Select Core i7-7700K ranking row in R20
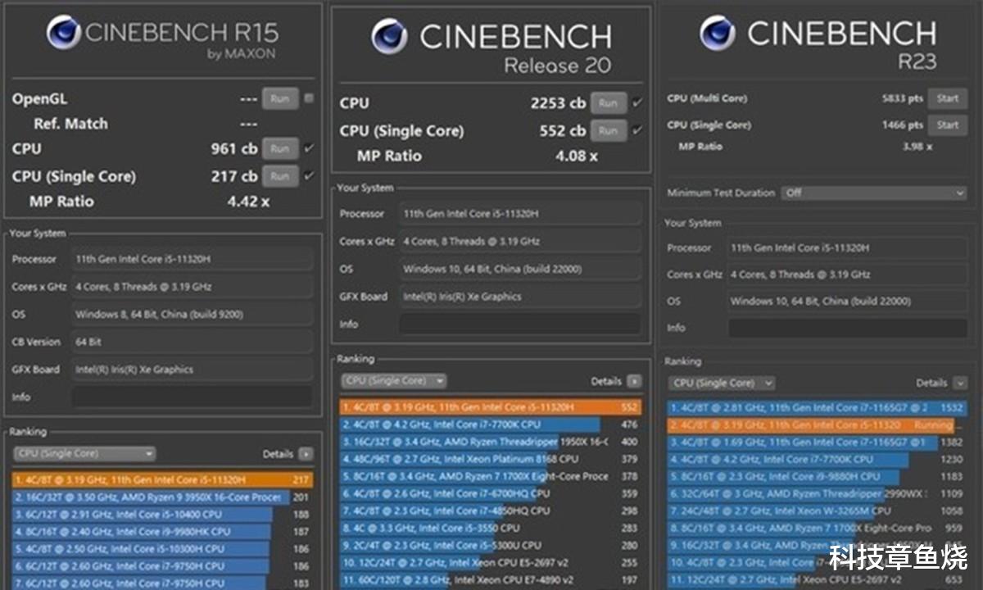 tap(491, 424)
